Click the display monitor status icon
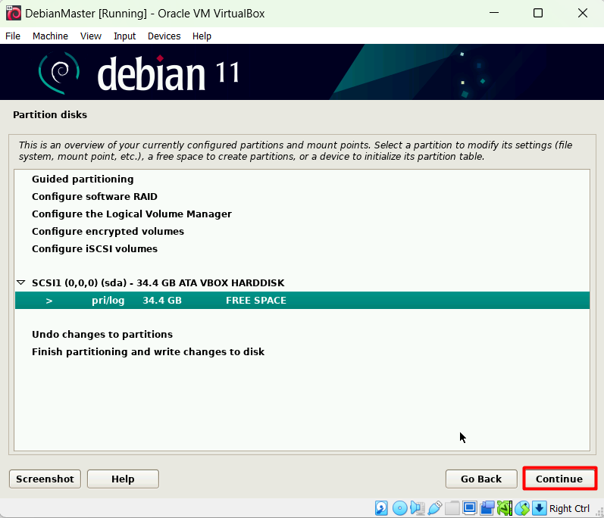Image resolution: width=604 pixels, height=518 pixels. point(470,508)
